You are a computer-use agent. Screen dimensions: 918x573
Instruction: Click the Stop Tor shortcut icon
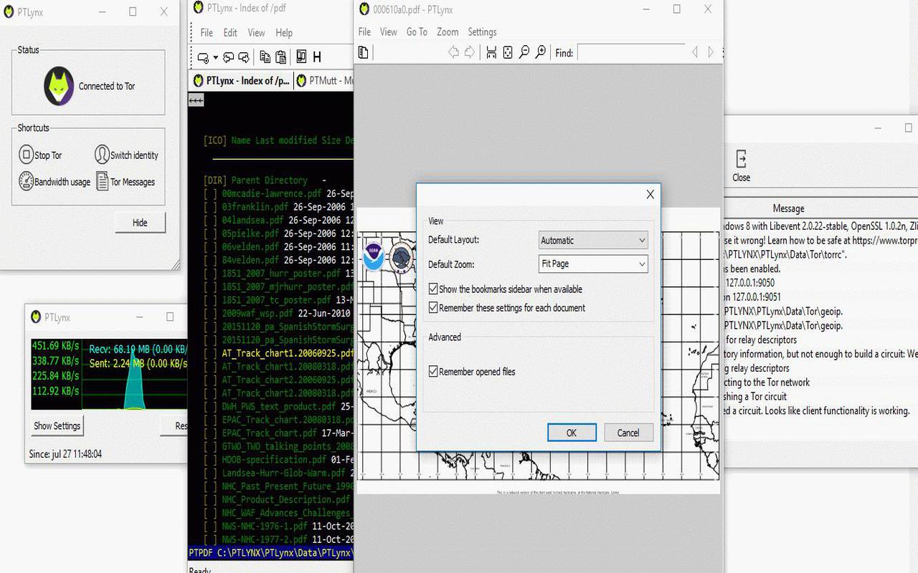pyautogui.click(x=26, y=155)
